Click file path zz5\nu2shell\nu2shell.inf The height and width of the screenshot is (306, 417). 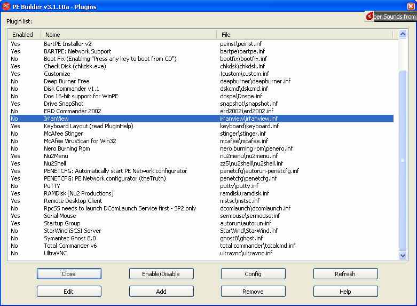251,163
